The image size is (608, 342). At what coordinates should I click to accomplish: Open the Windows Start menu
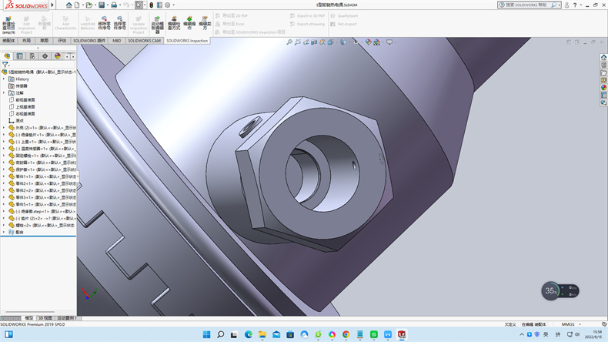[205, 334]
